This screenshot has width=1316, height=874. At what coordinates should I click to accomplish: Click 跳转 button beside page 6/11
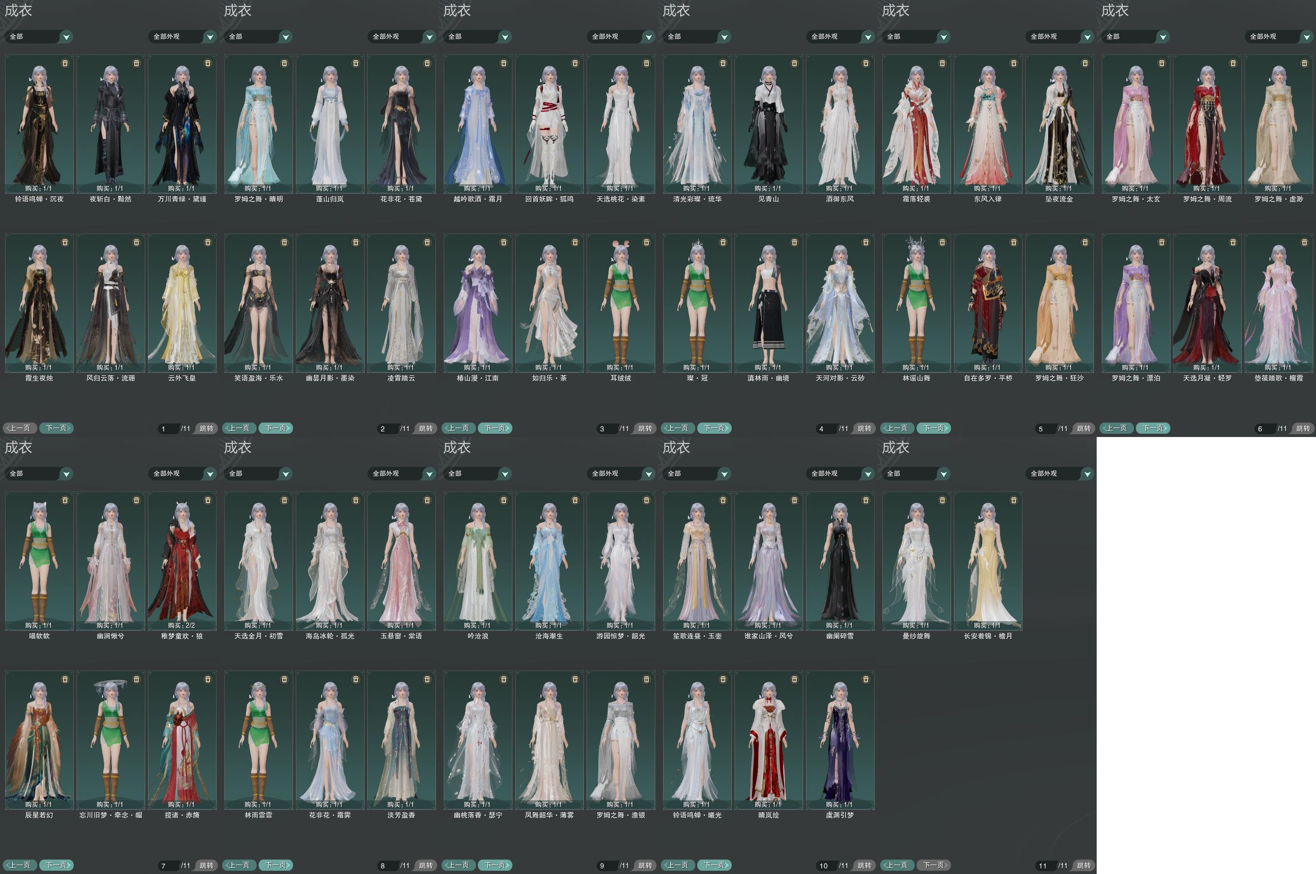pyautogui.click(x=1302, y=428)
